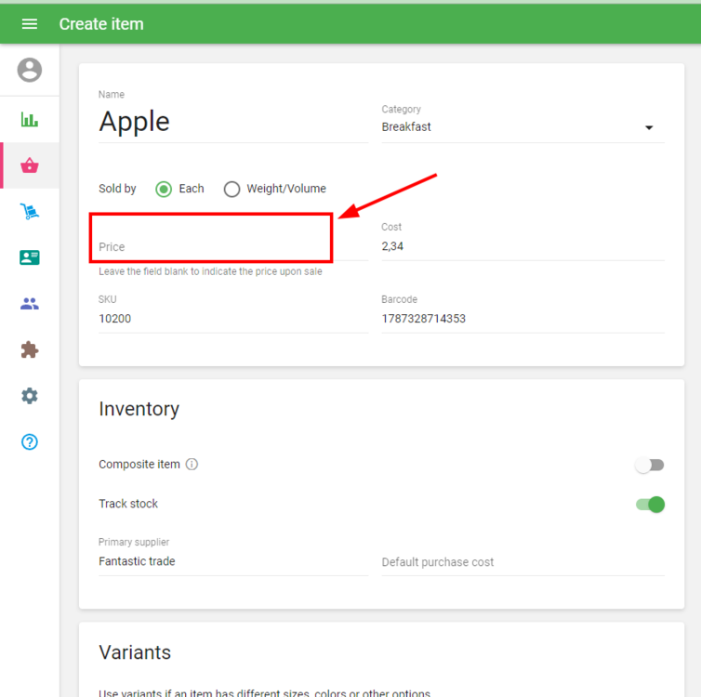Screen dimensions: 701x697
Task: Open the Reports bar chart icon
Action: (30, 120)
